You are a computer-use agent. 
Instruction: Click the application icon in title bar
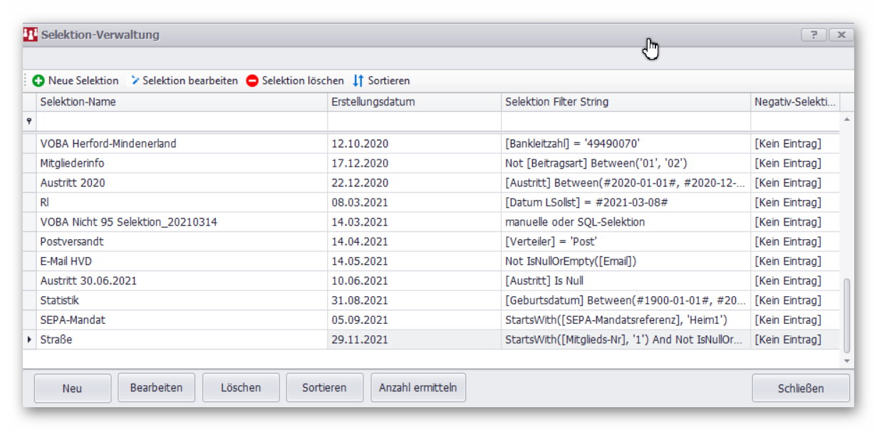point(31,35)
